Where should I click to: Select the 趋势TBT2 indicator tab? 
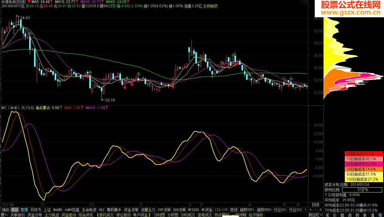tap(264, 210)
